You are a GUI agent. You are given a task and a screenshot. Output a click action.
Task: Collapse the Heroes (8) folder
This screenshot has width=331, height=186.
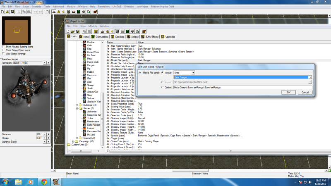pyautogui.click(x=77, y=108)
